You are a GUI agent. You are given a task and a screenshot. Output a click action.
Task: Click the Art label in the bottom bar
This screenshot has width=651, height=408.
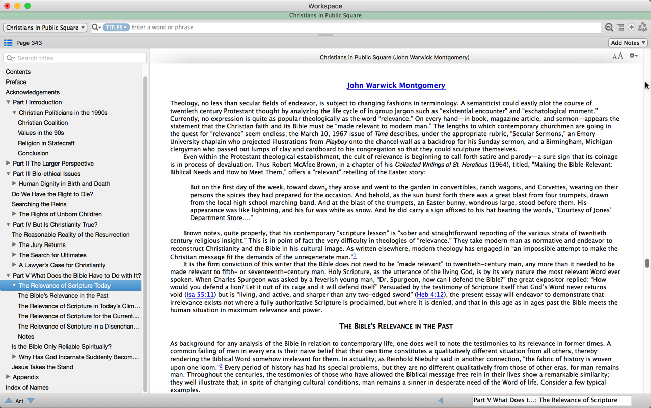[x=19, y=401]
